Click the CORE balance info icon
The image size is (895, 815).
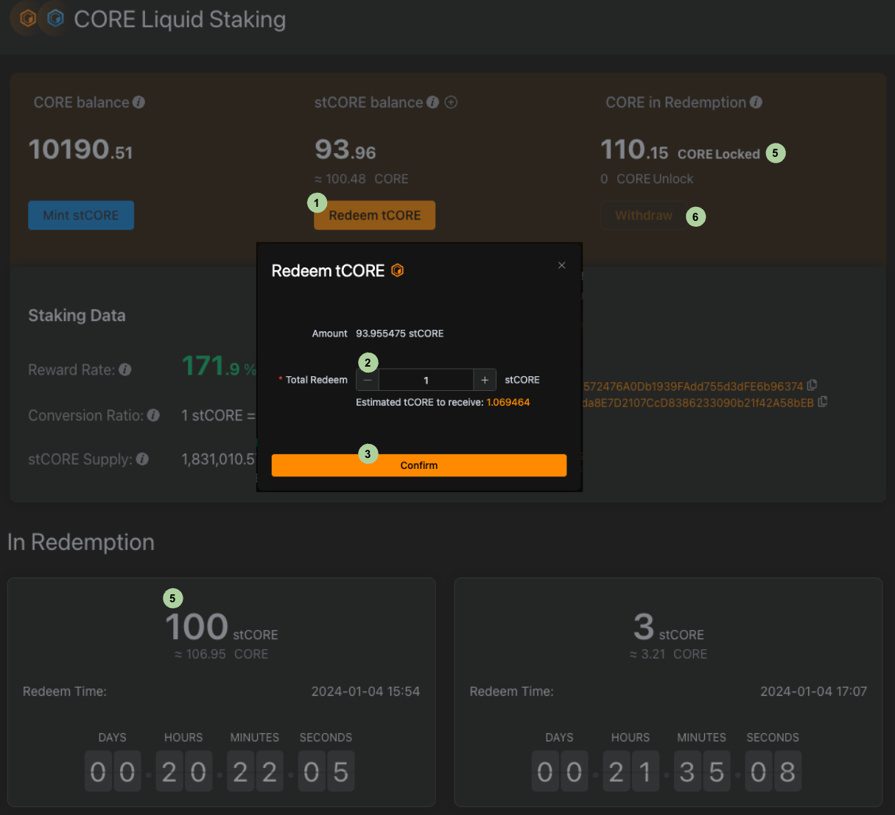coord(138,102)
